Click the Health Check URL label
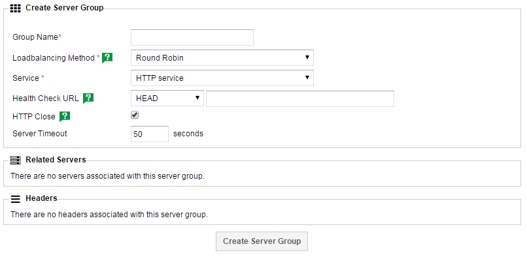The width and height of the screenshot is (527, 257). [45, 98]
